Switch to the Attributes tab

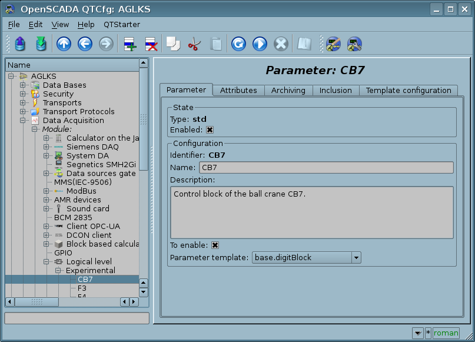[238, 90]
